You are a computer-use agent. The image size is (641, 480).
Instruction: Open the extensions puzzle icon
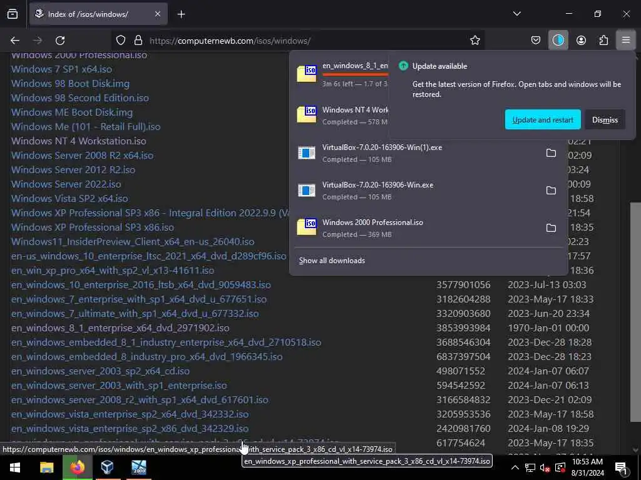(x=603, y=41)
